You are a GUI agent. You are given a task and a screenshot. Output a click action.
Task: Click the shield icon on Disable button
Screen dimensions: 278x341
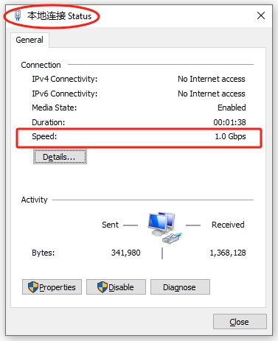click(x=102, y=287)
